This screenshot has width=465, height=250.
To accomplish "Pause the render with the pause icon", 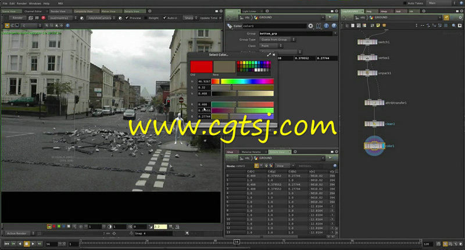I will pyautogui.click(x=37, y=18).
